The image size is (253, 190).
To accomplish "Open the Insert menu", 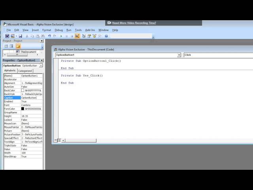I will (x=35, y=30).
